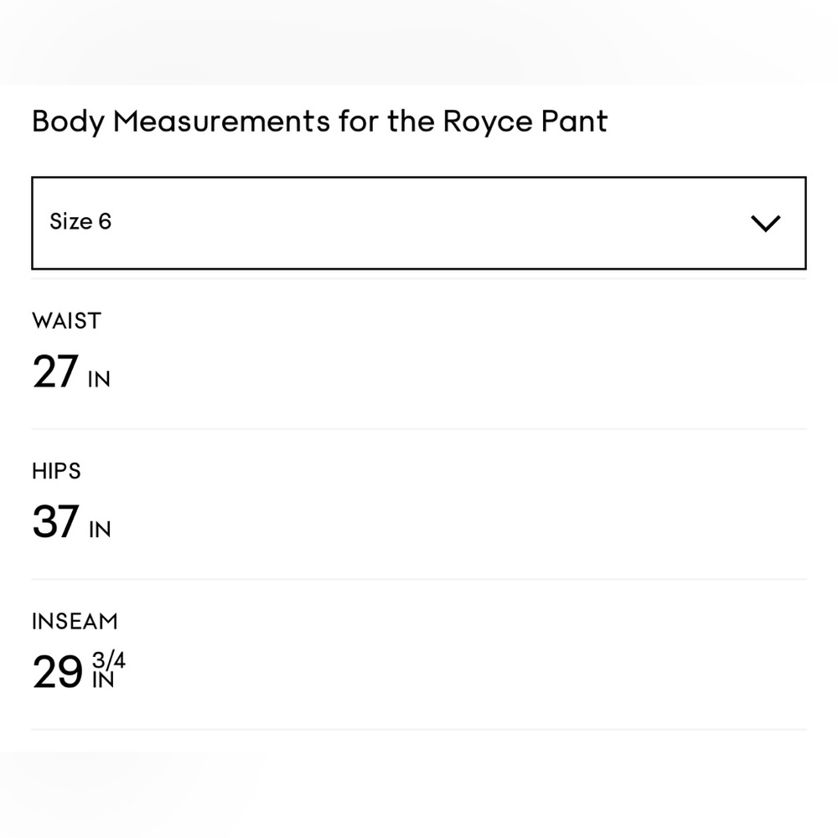This screenshot has width=838, height=838.
Task: Click the IN unit under the 3/4 fraction
Action: pyautogui.click(x=102, y=680)
